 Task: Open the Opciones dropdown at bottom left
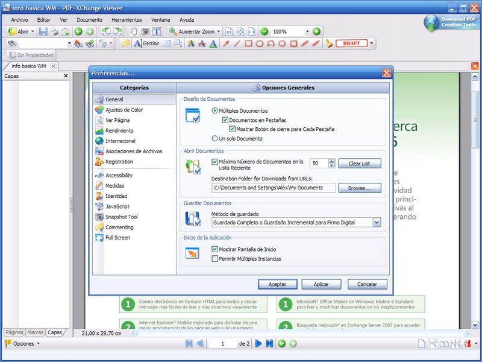tap(23, 343)
